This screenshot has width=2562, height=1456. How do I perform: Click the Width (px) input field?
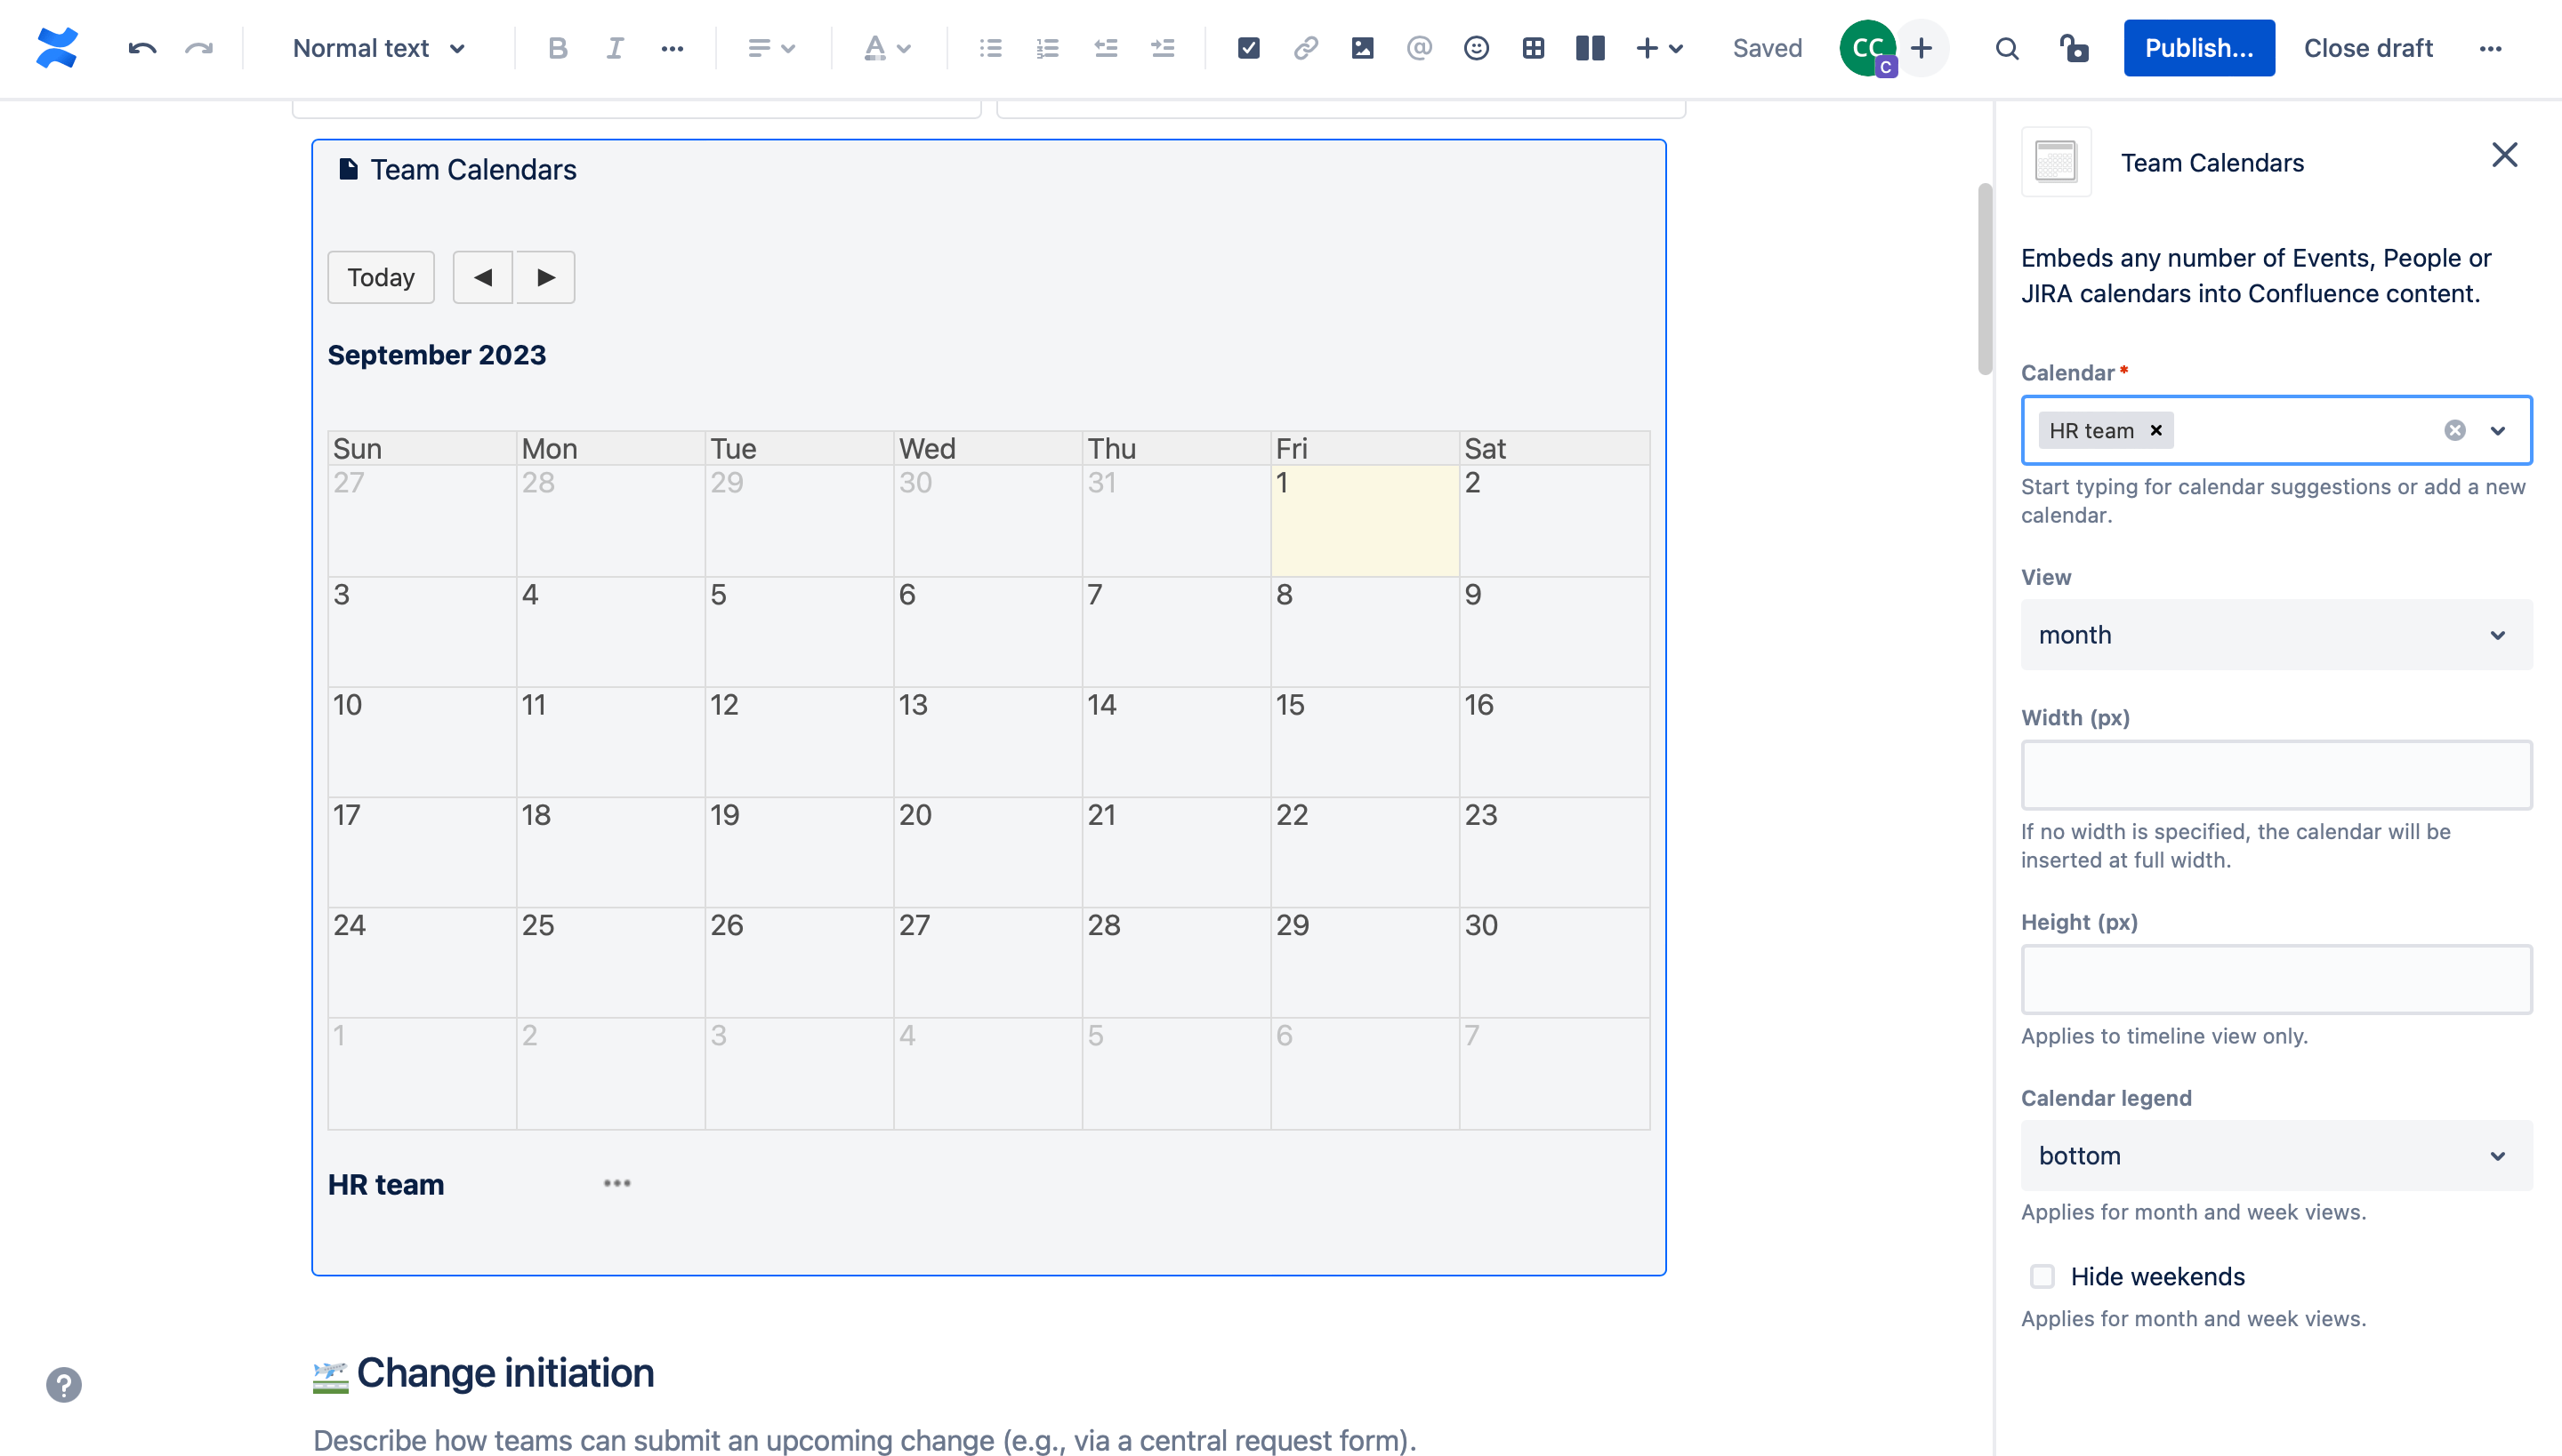pos(2276,775)
